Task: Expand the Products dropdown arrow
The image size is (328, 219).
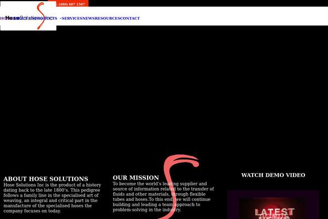Action: pyautogui.click(x=60, y=19)
